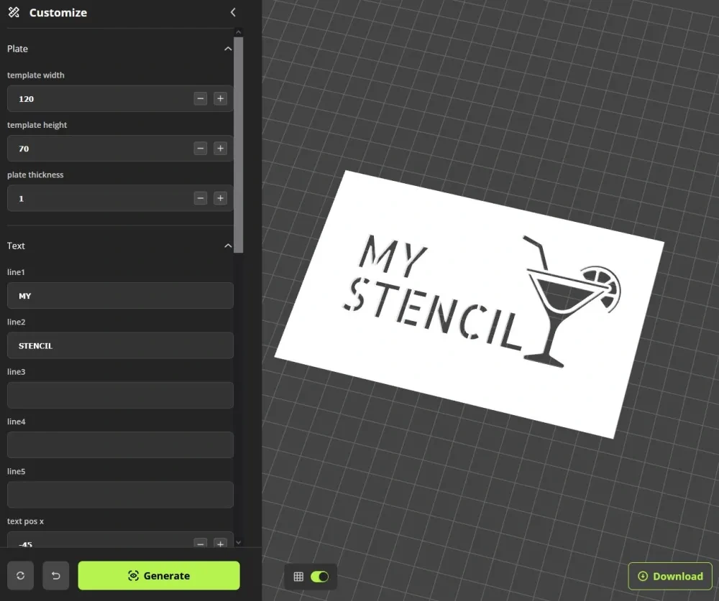Click the Text section heading
The width and height of the screenshot is (719, 601).
[16, 246]
